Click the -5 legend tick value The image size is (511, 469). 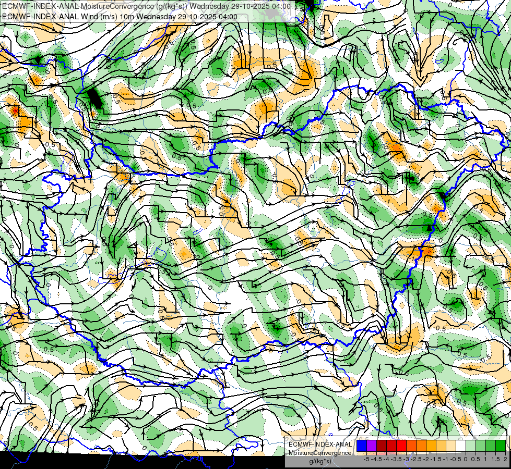(x=366, y=459)
